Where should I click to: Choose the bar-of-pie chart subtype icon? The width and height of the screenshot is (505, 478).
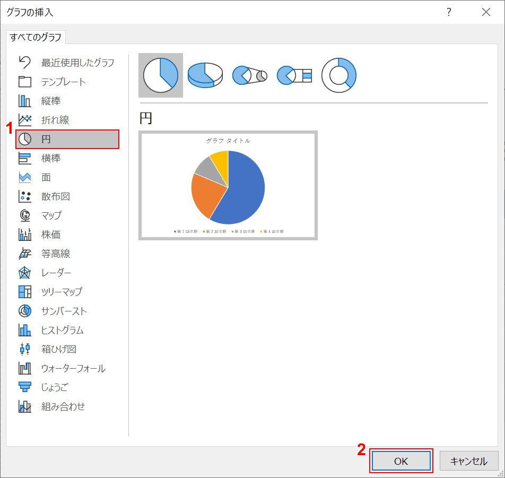point(294,75)
